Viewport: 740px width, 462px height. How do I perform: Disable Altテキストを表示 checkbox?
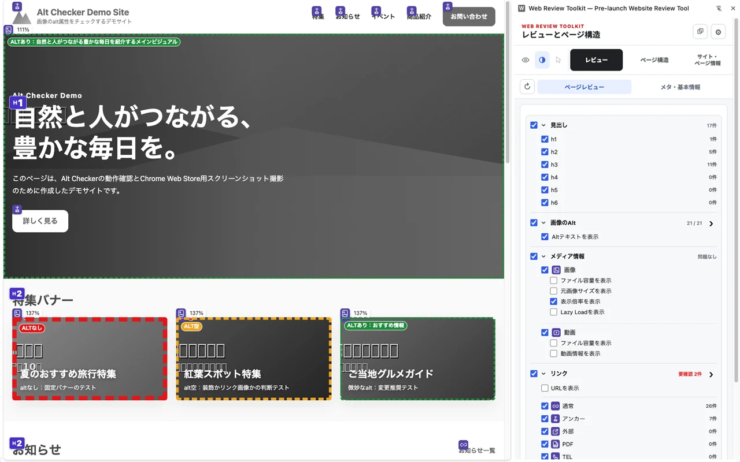545,237
